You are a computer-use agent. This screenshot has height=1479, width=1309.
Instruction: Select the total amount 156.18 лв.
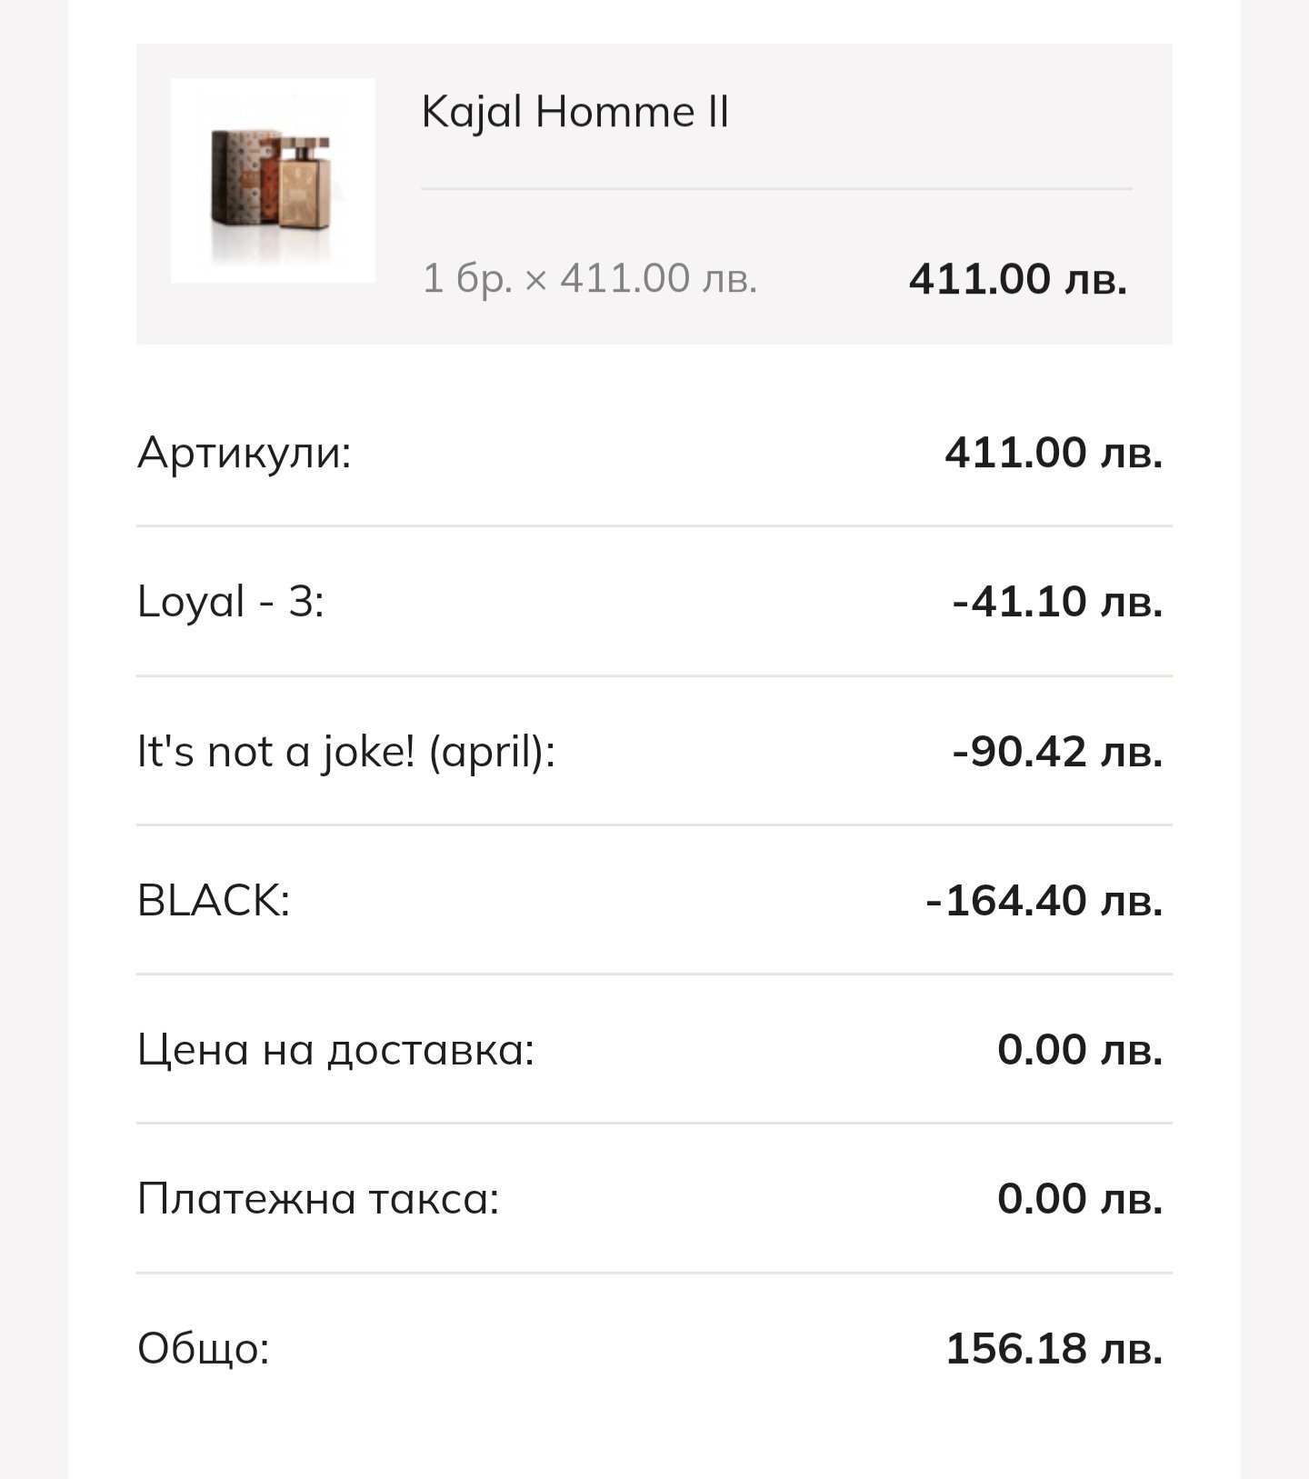click(1054, 1347)
